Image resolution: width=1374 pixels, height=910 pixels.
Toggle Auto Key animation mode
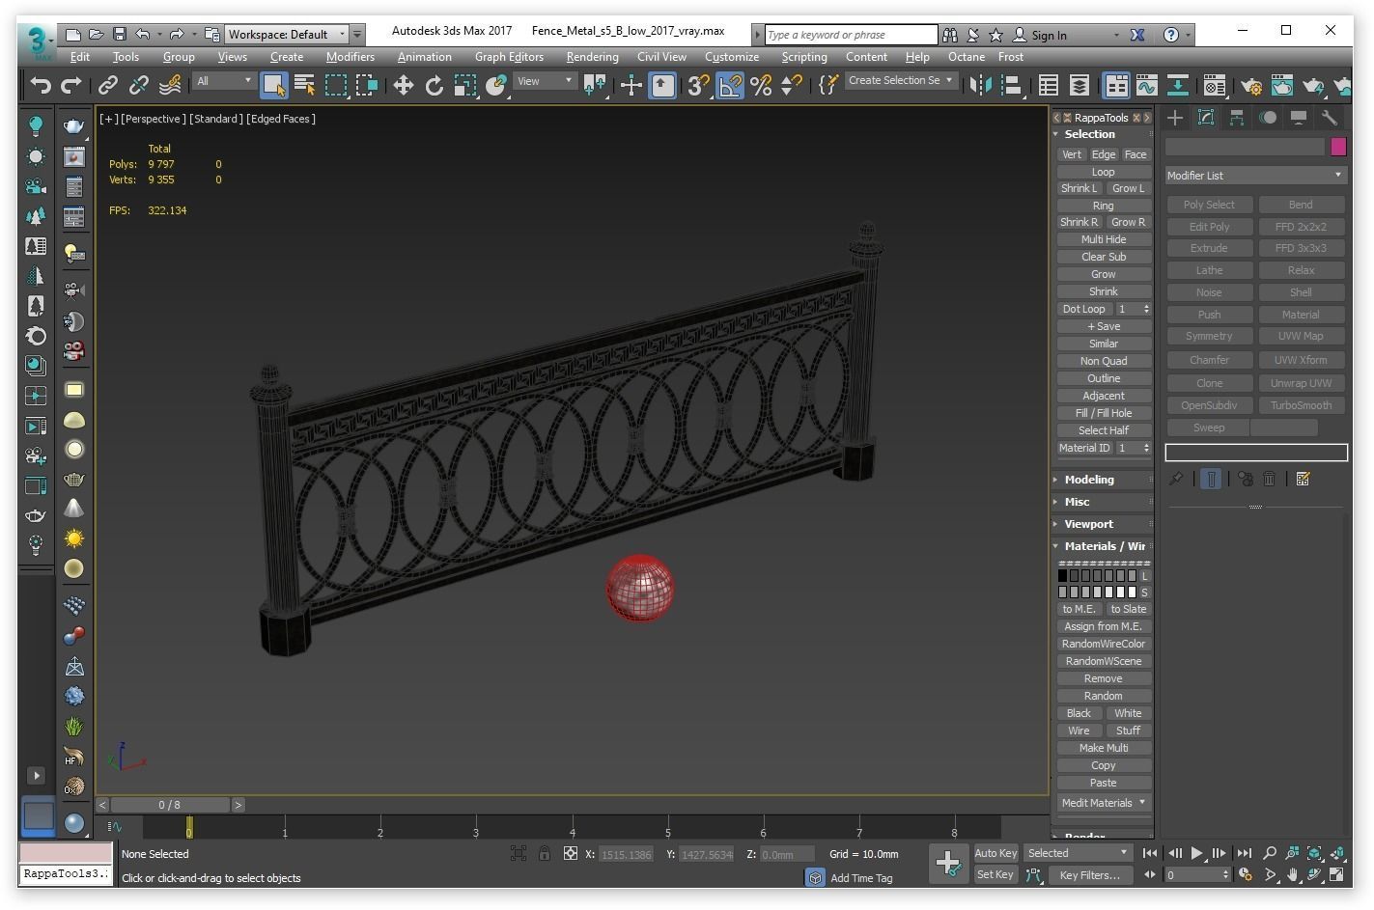tap(995, 853)
